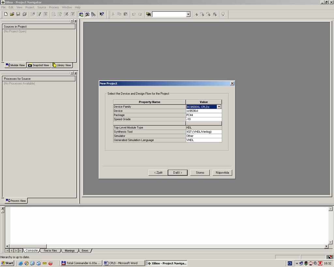
Task: Open the Device Family dropdown arrow
Action: (x=219, y=107)
